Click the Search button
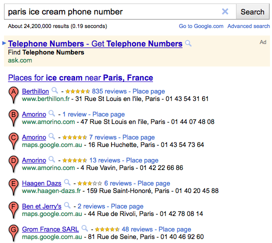Viewport: 272px width, 243px height. [252, 12]
